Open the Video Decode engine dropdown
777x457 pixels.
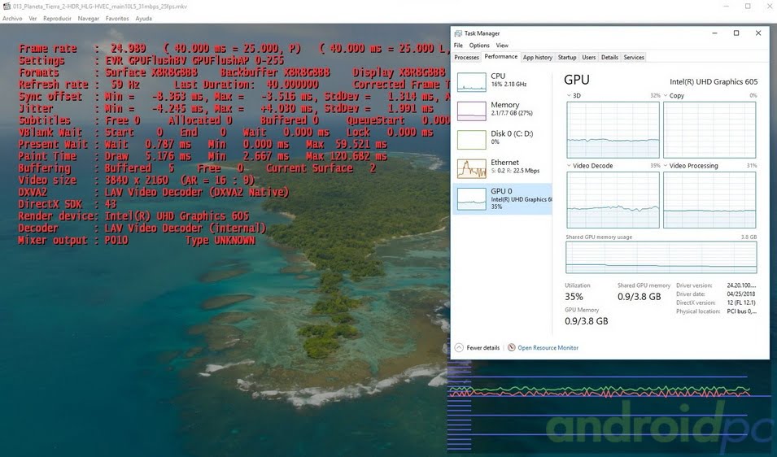569,166
